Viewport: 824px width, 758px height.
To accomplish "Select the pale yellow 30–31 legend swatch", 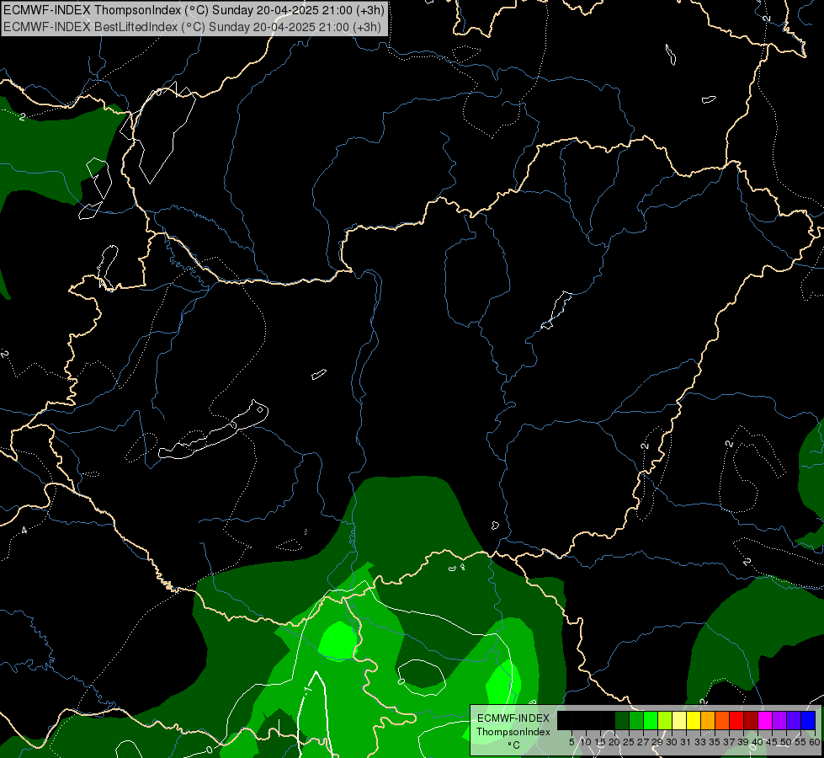I will (x=679, y=720).
